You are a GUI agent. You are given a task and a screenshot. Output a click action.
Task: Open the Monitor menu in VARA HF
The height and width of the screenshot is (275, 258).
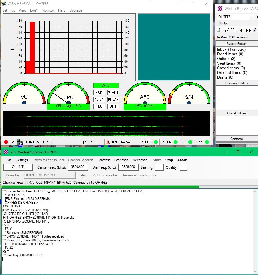coord(48,10)
